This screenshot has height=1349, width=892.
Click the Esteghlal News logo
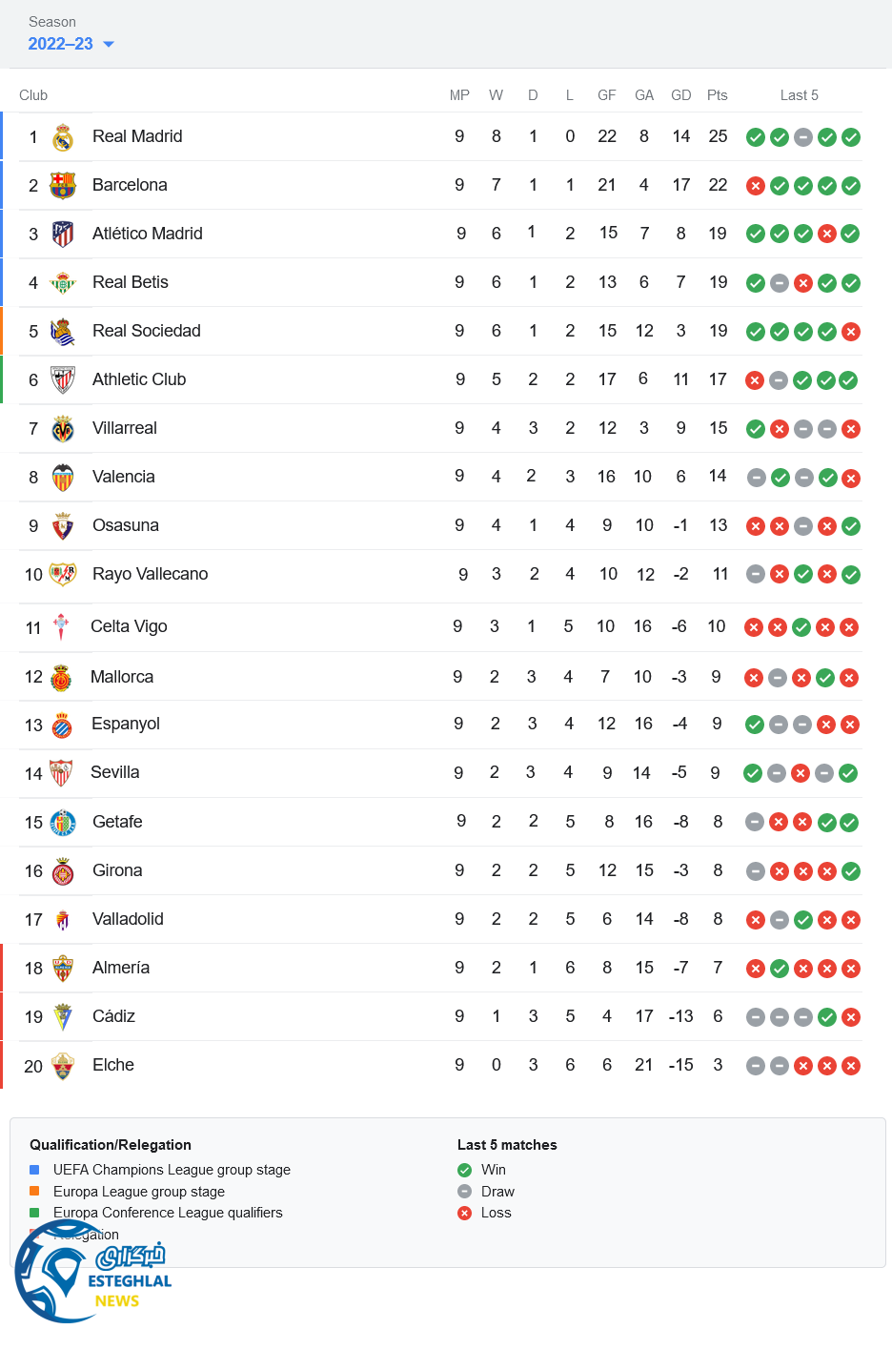coord(93,1273)
